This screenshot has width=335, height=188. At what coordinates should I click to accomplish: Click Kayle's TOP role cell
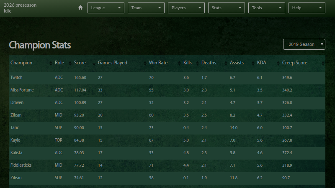pyautogui.click(x=58, y=140)
